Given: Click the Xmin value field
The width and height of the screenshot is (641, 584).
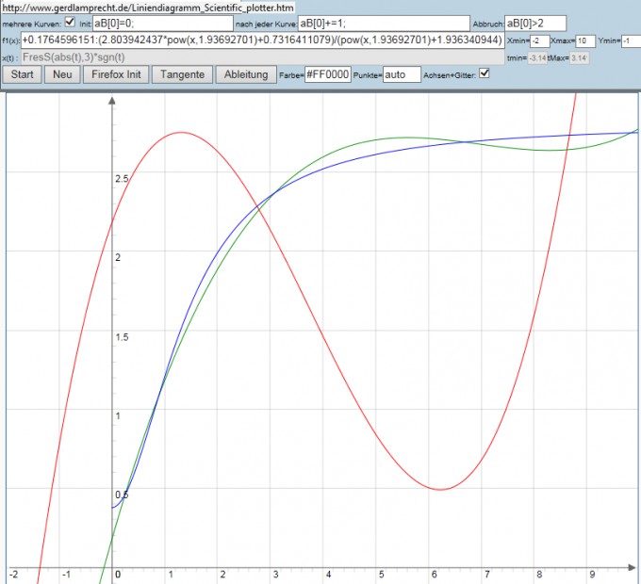Looking at the screenshot, I should pos(540,41).
